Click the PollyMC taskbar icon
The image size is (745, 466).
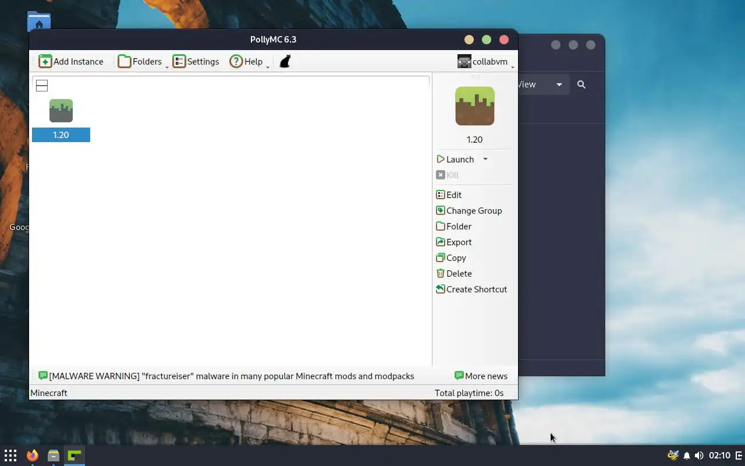point(74,455)
